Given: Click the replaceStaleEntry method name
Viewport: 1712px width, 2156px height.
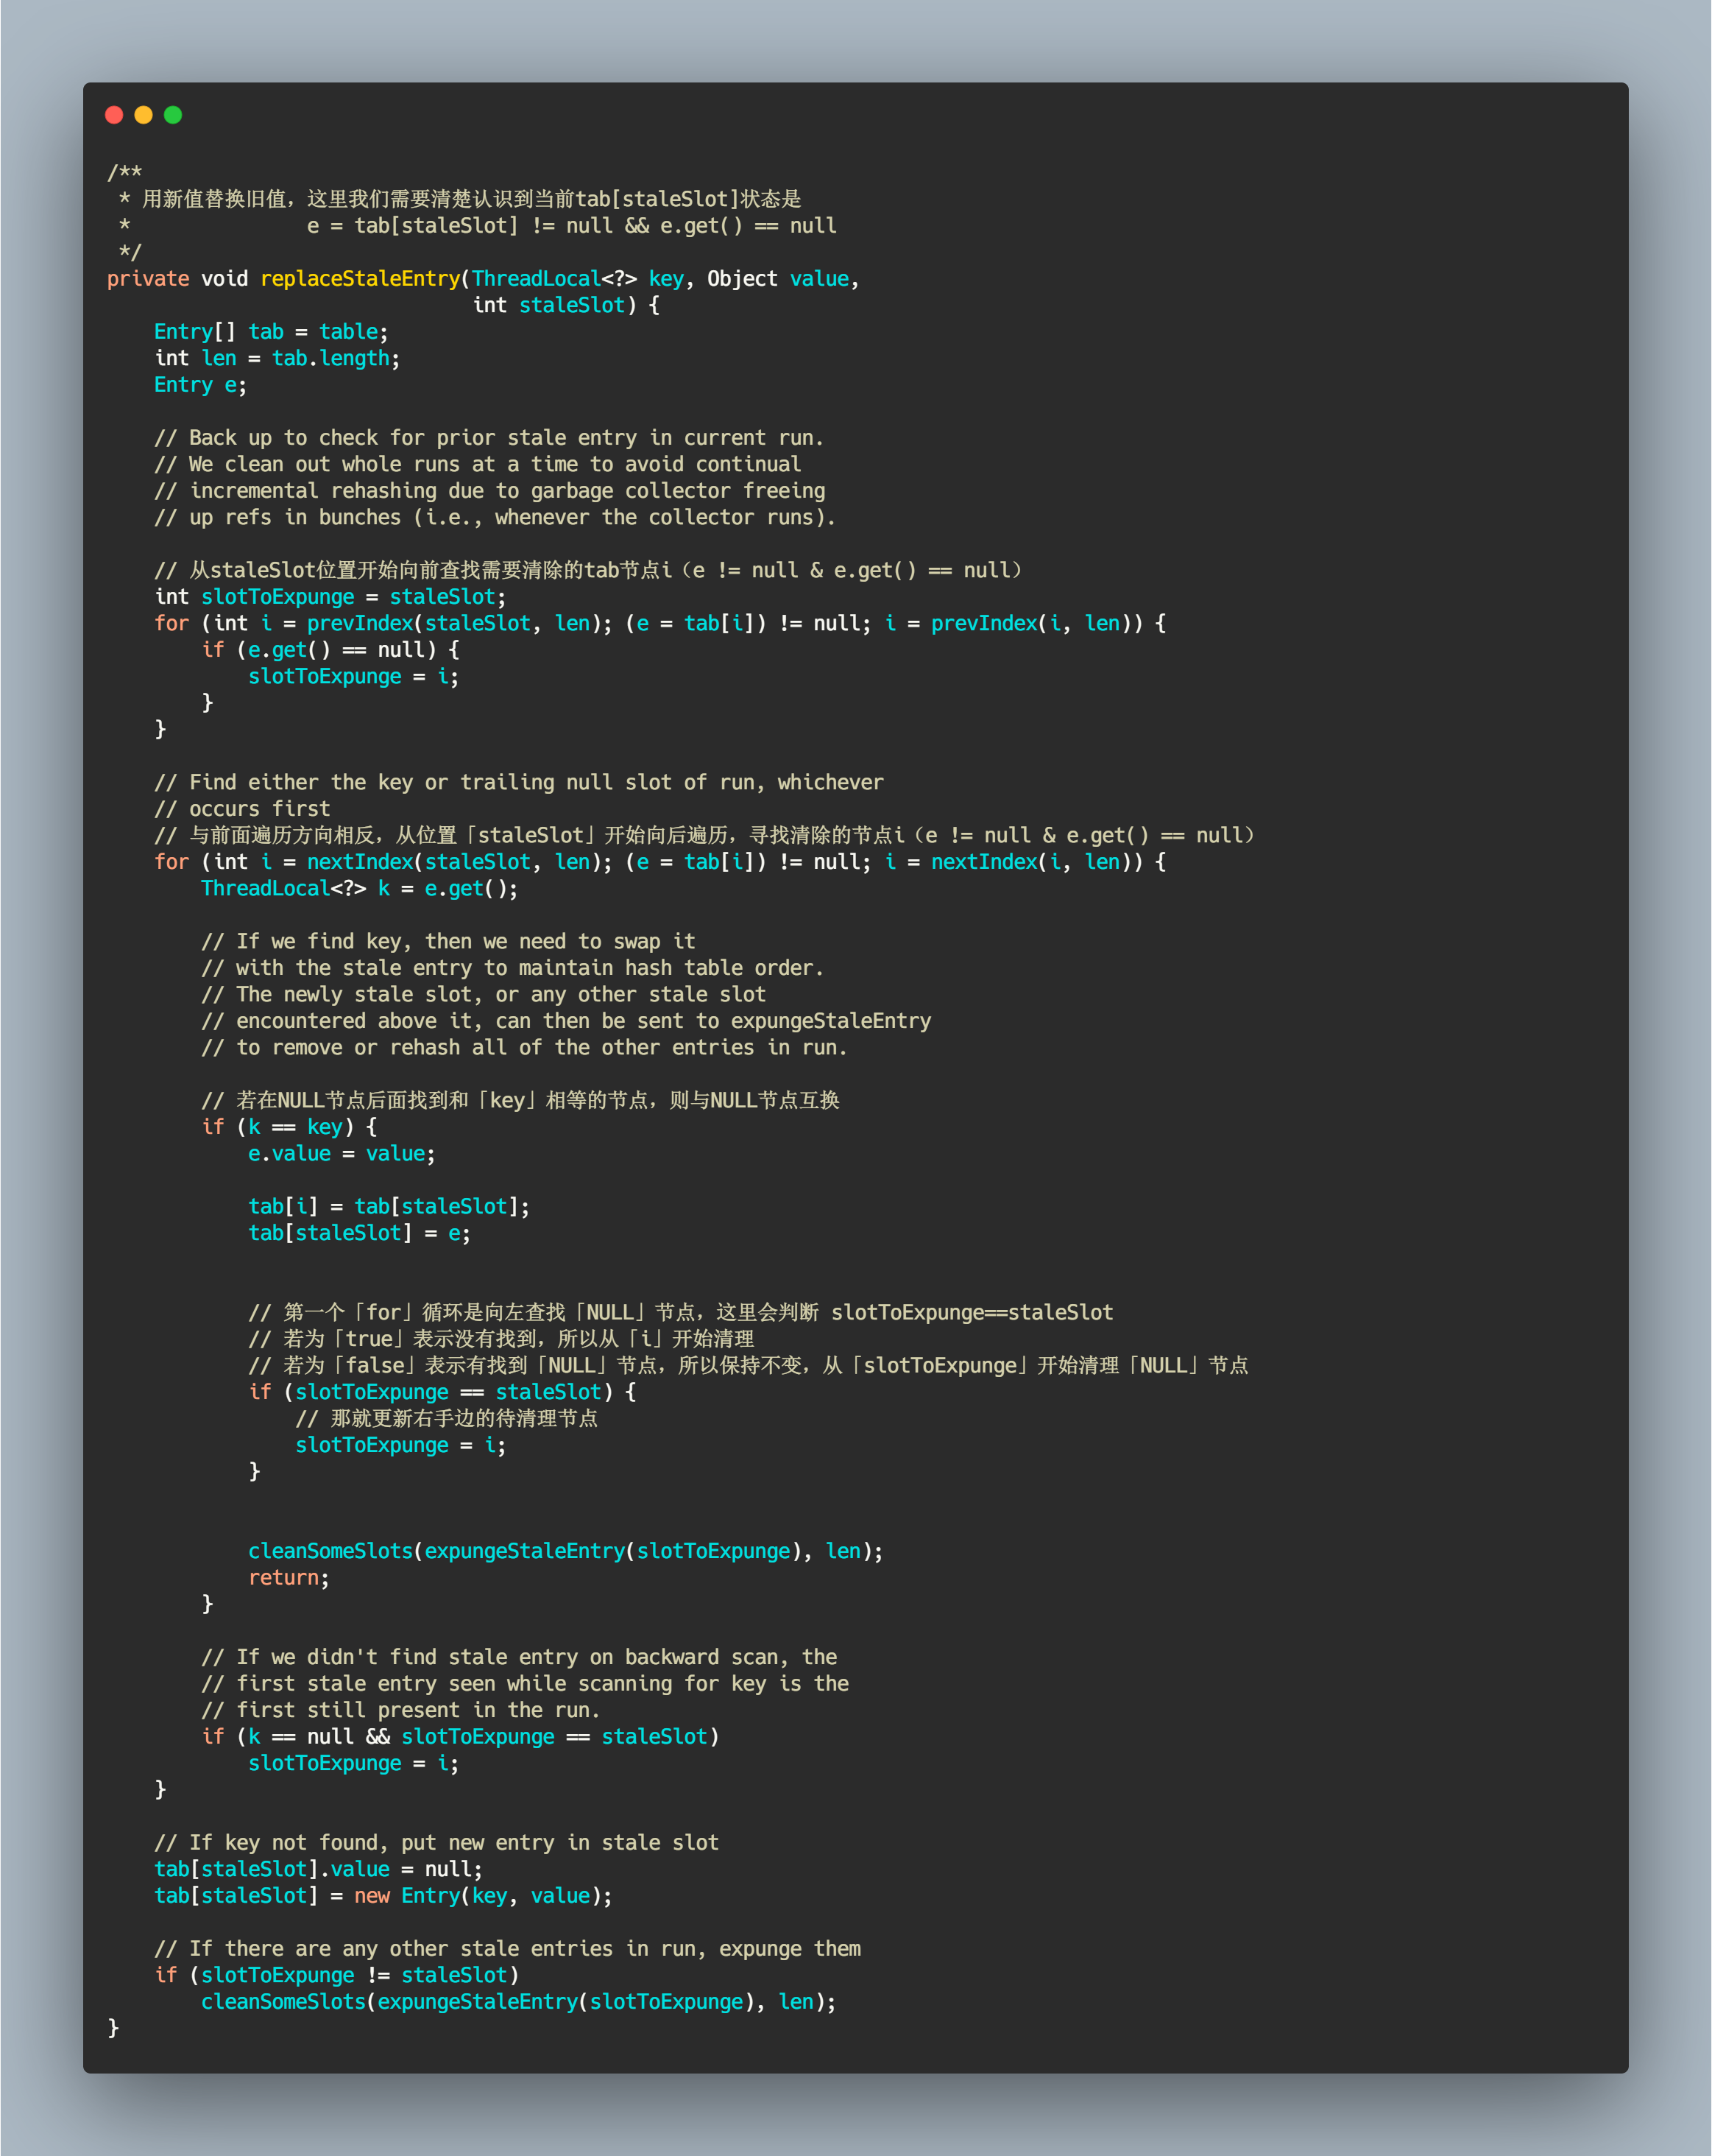Looking at the screenshot, I should 360,279.
